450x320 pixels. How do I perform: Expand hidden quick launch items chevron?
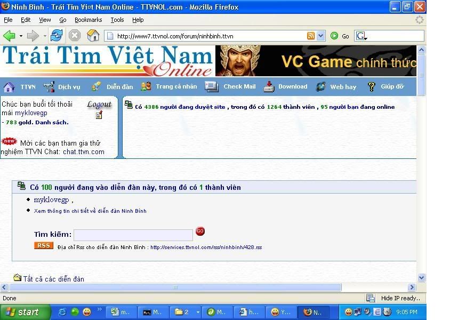[x=100, y=309]
